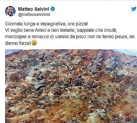This screenshot has width=137, height=123.
Task: Click the surname 'Salvini' in the header
Action: pos(42,9)
